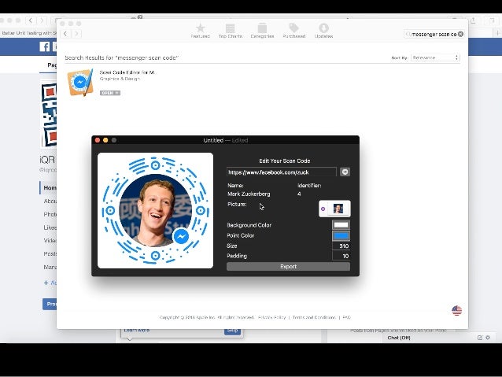502x377 pixels.
Task: Go forward in the background Safari window
Action: [42, 20]
